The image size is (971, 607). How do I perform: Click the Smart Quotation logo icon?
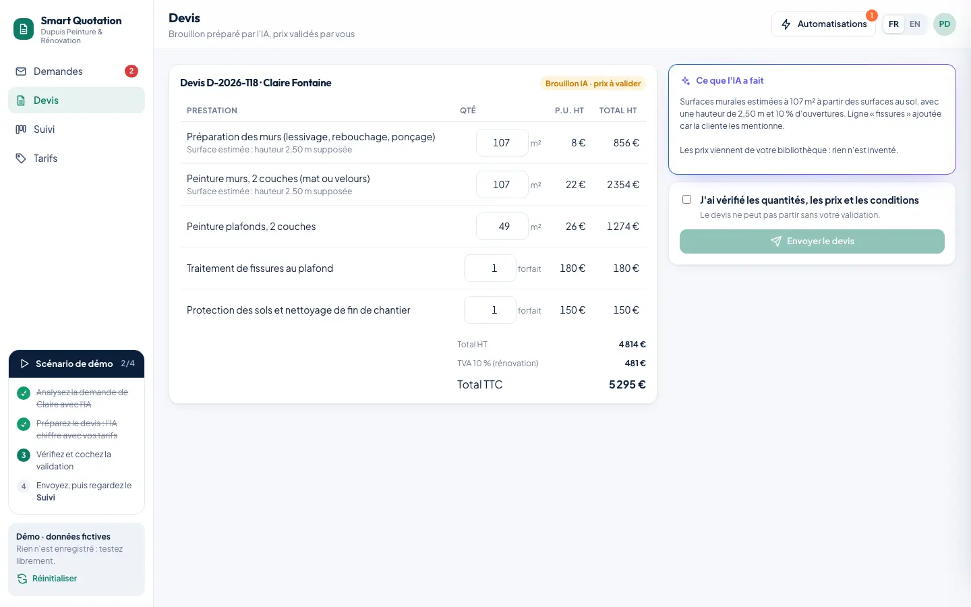pyautogui.click(x=24, y=29)
